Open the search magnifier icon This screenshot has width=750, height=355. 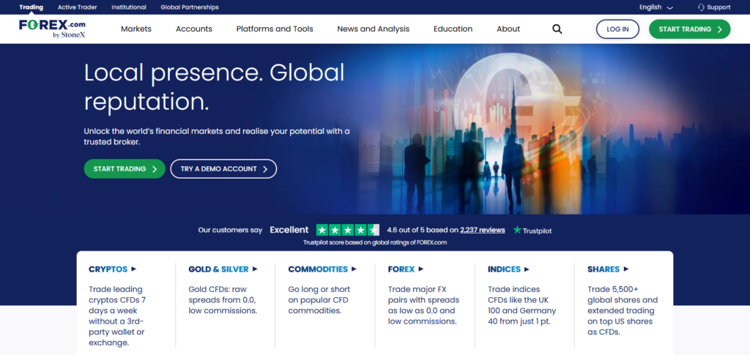click(557, 29)
